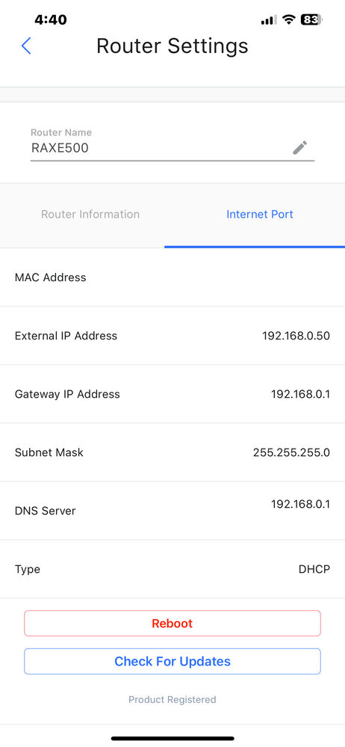Tap the External IP Address value 192.168.0.50
The width and height of the screenshot is (345, 747).
coord(296,336)
